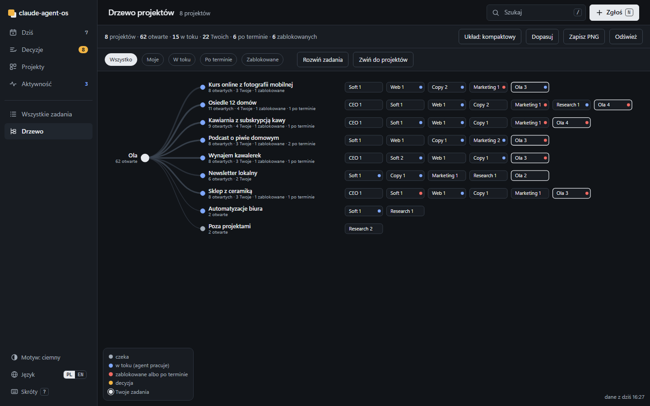Click the Wszystkie zadania list icon
The height and width of the screenshot is (406, 650).
tap(13, 114)
